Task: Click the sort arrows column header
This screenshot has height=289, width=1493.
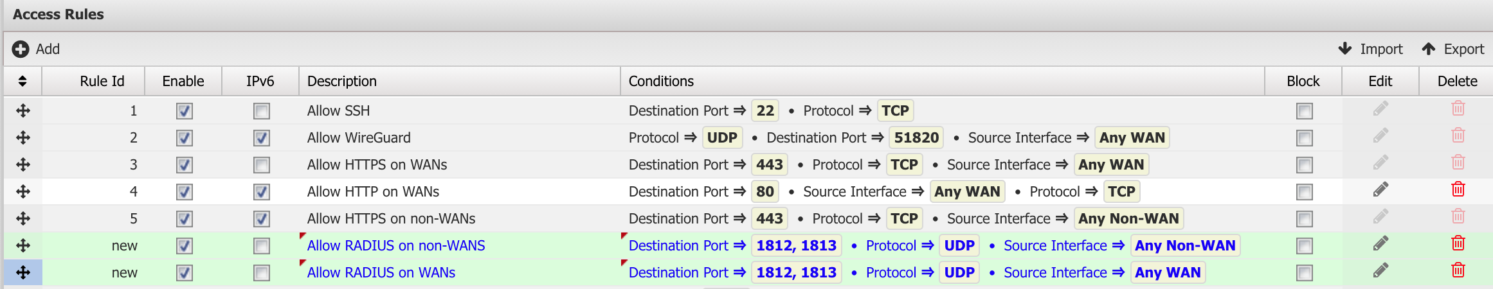Action: click(x=23, y=81)
